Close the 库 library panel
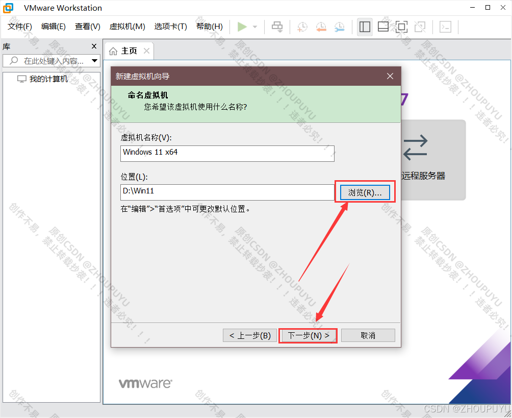The width and height of the screenshot is (512, 418). 94,46
